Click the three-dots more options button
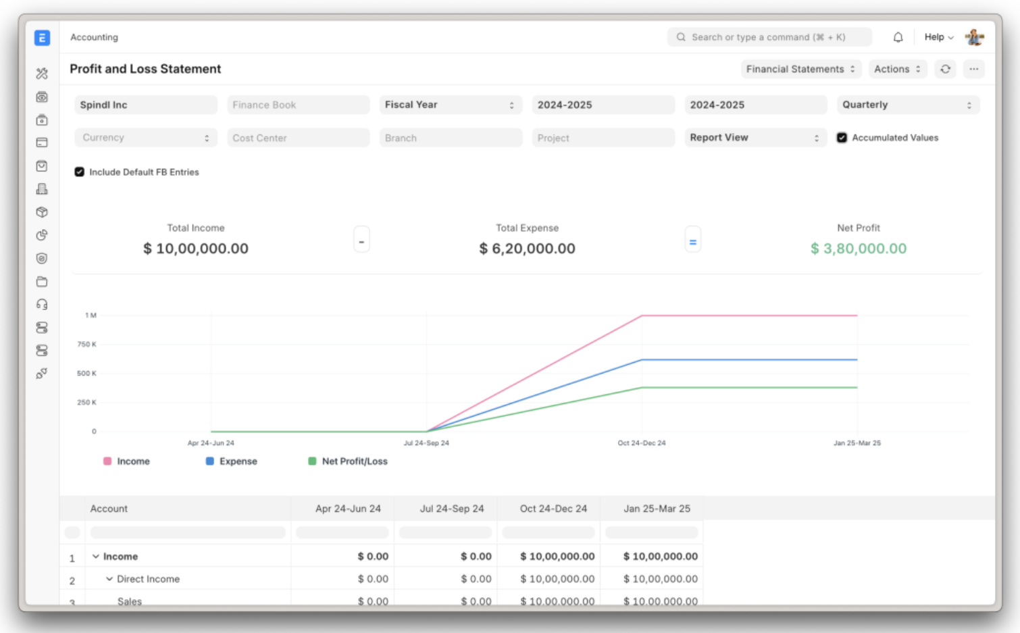This screenshot has width=1020, height=633. pyautogui.click(x=973, y=69)
